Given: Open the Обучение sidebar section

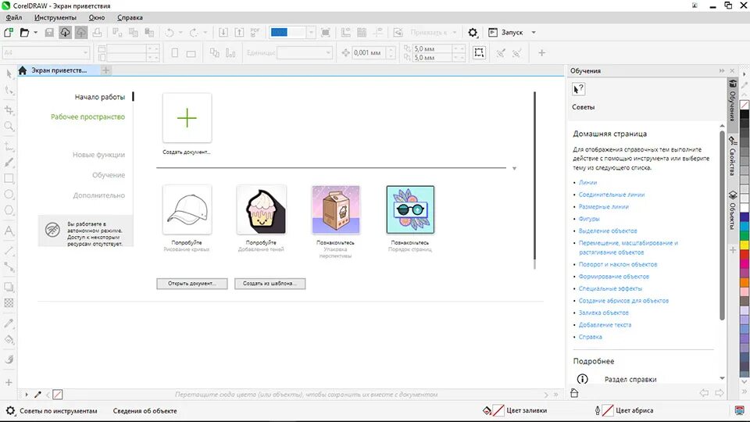Looking at the screenshot, I should pos(109,175).
